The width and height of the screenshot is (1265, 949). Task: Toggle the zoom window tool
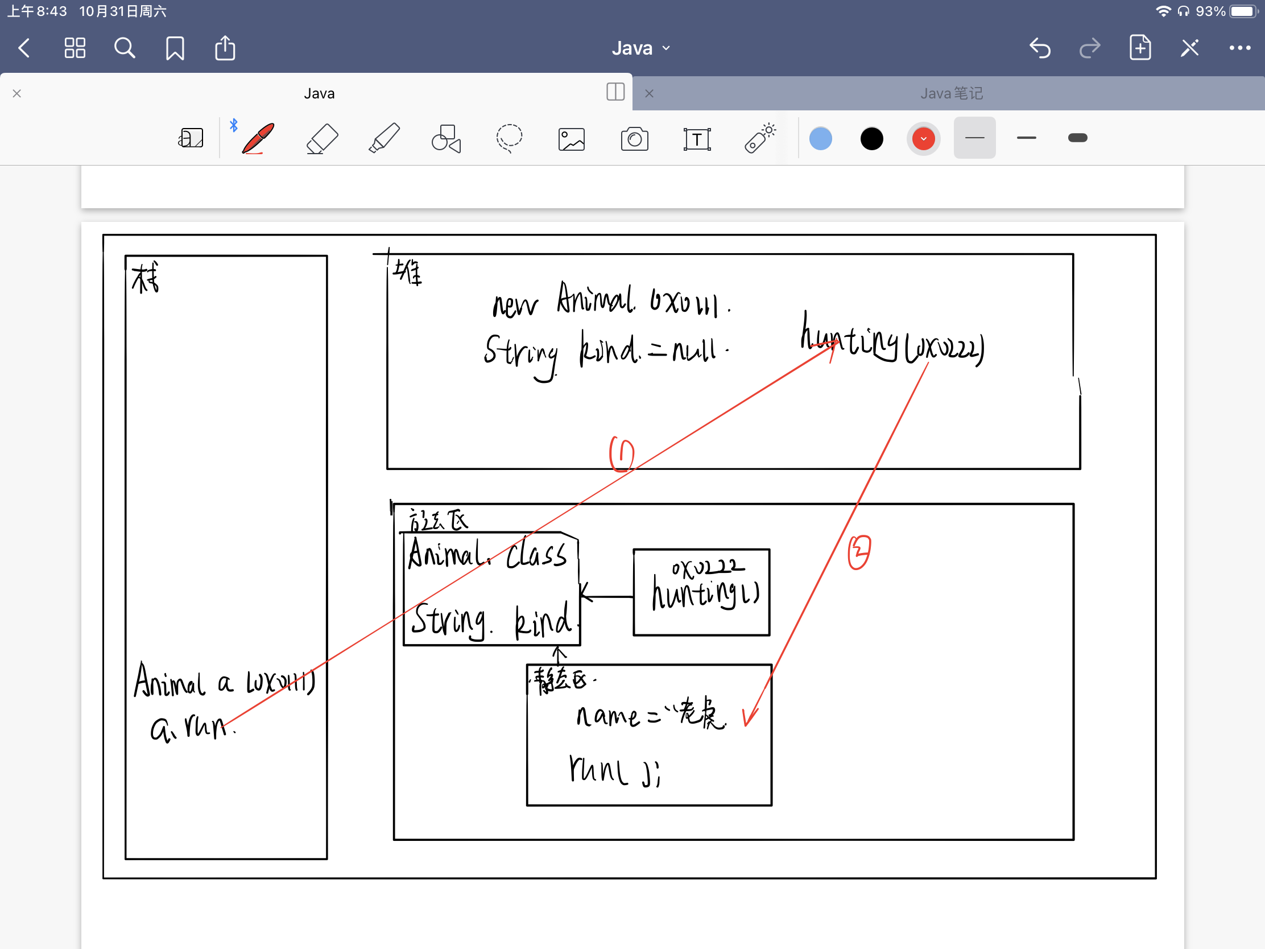coord(191,138)
